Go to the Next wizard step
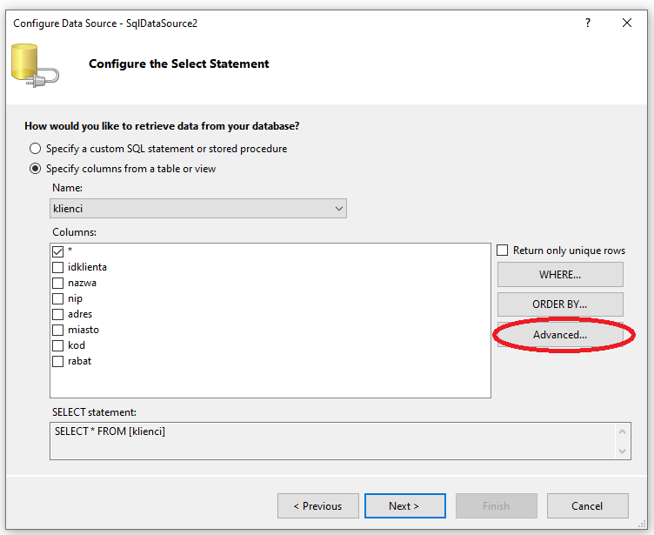Viewport: 654px width, 535px height. click(404, 505)
